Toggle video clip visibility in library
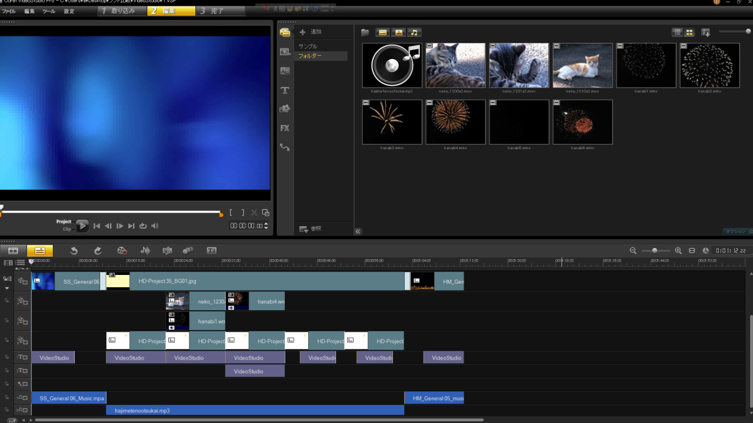Image resolution: width=753 pixels, height=423 pixels. [383, 32]
